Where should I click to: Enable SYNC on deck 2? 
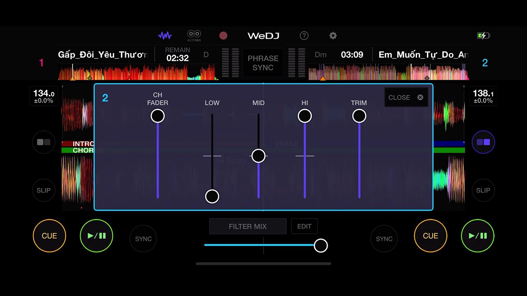[384, 238]
